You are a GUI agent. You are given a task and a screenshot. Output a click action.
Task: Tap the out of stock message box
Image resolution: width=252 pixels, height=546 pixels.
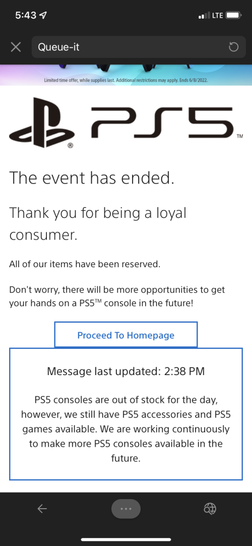point(126,414)
